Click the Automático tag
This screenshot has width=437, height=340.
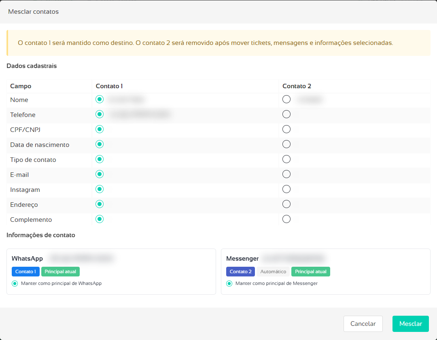273,272
